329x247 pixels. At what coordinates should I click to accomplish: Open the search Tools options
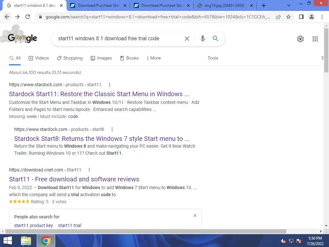tap(213, 58)
